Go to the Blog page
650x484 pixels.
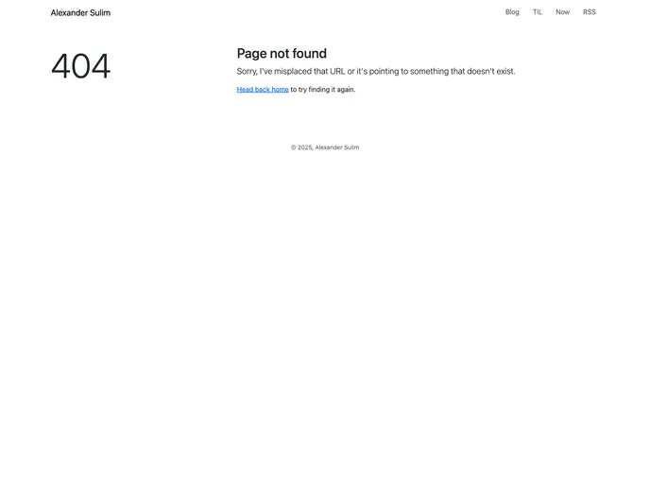[512, 12]
